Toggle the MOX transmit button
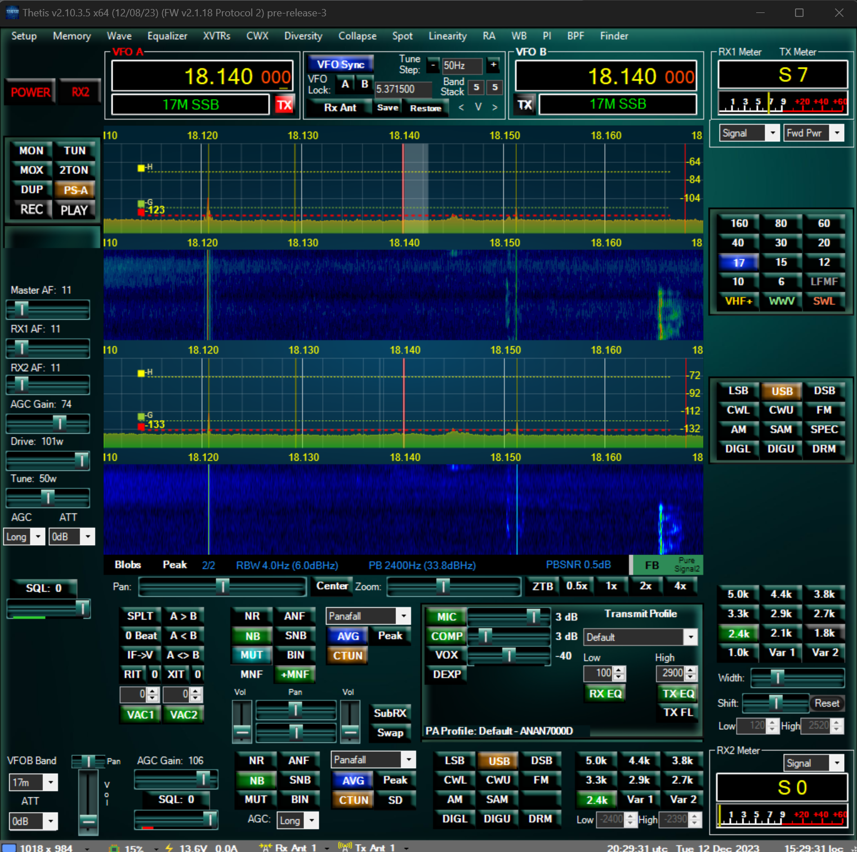857x852 pixels. (x=31, y=170)
